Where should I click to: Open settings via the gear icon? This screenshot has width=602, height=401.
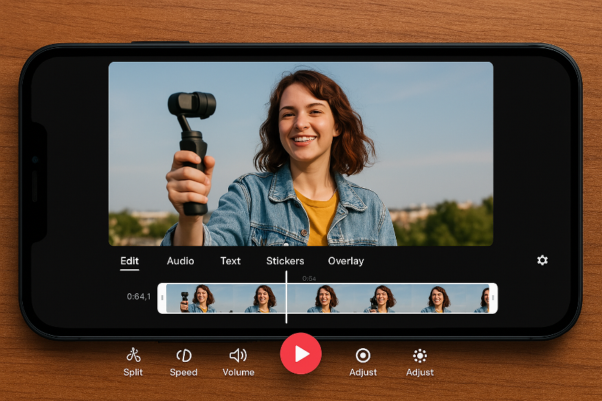pos(542,260)
